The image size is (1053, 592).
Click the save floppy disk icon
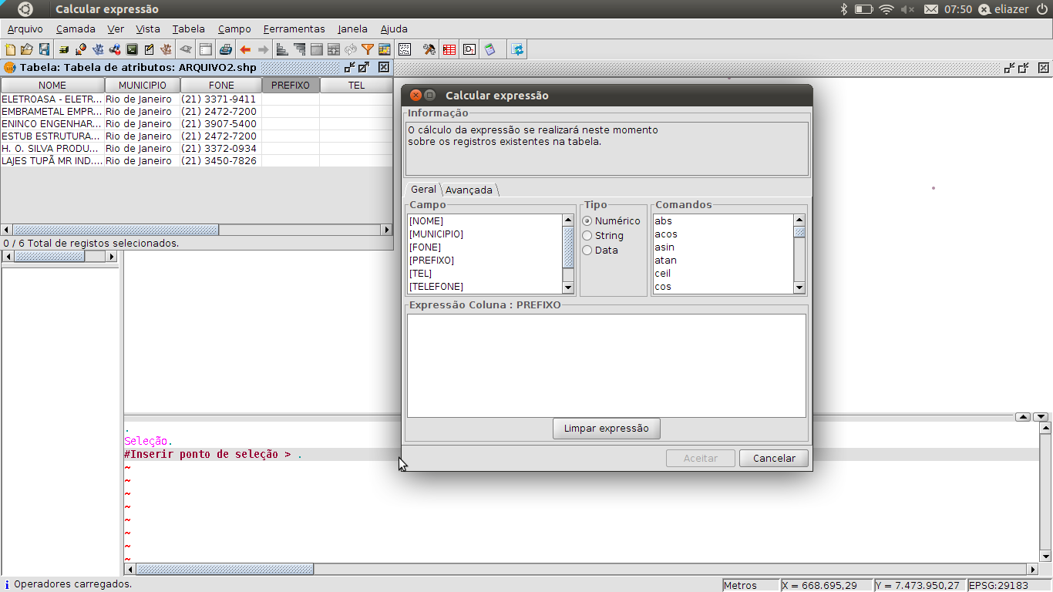click(44, 50)
